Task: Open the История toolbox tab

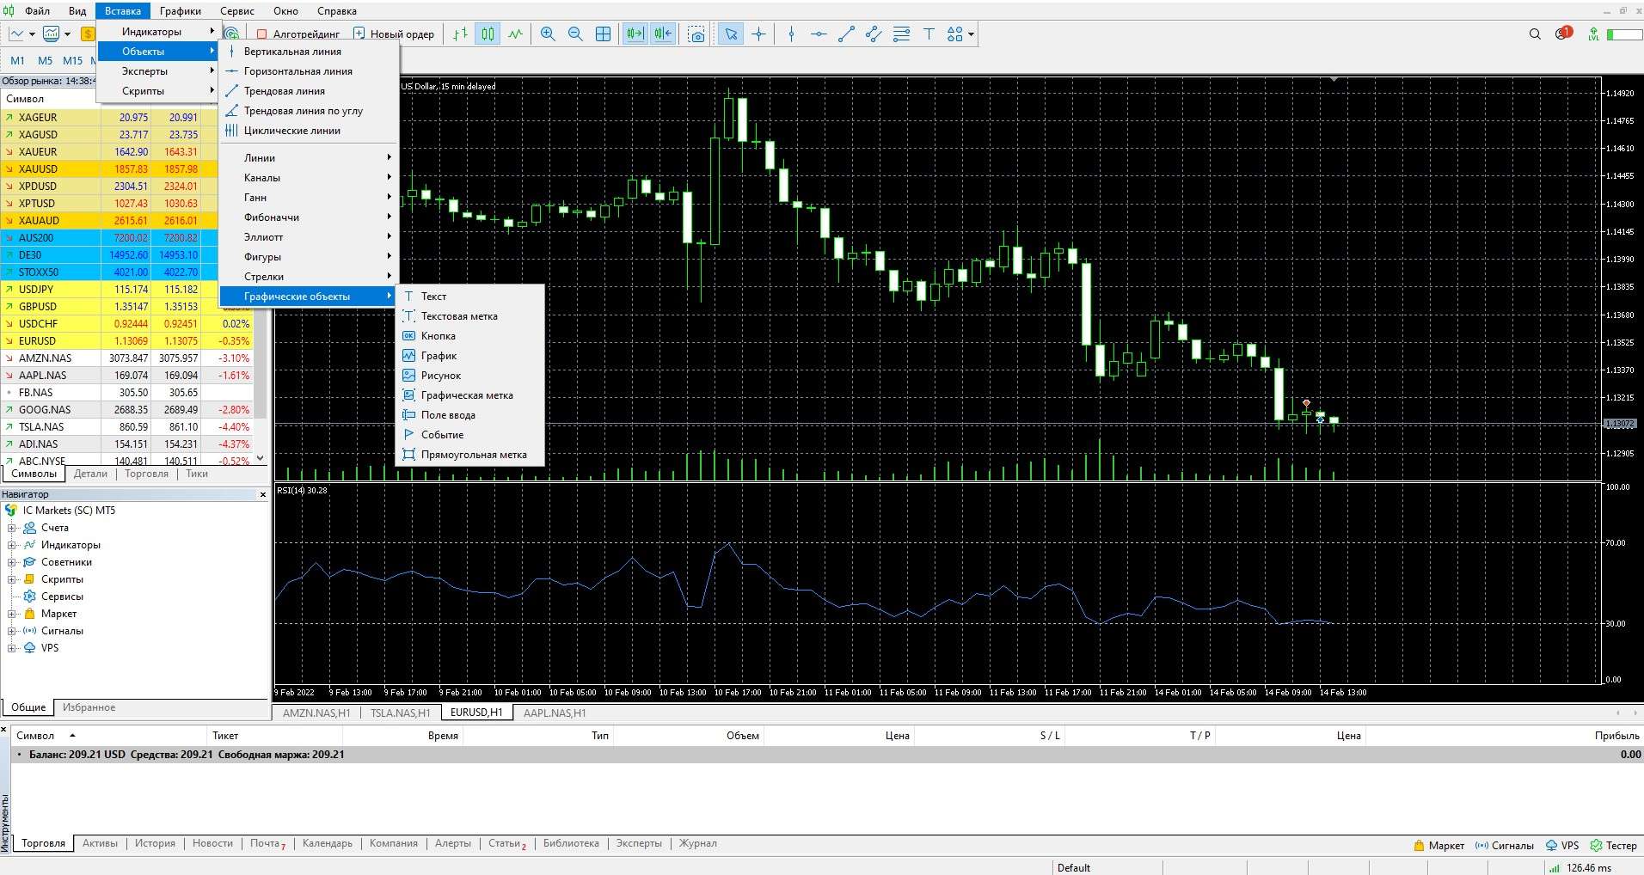Action: (155, 843)
